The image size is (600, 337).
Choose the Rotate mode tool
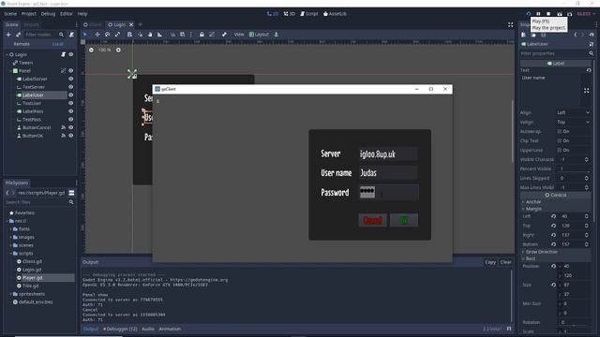point(108,35)
